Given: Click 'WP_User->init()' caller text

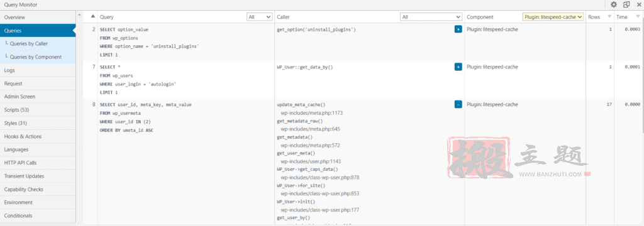Looking at the screenshot, I should pyautogui.click(x=296, y=202).
